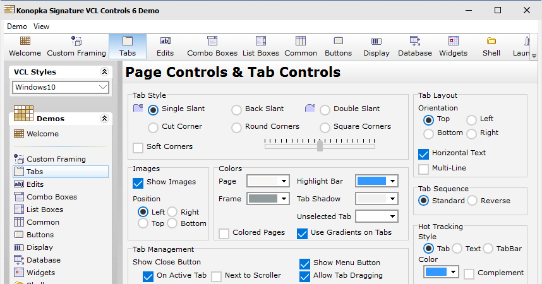The width and height of the screenshot is (542, 284).
Task: Select Combo Boxes in the Demos sidebar
Action: point(45,197)
